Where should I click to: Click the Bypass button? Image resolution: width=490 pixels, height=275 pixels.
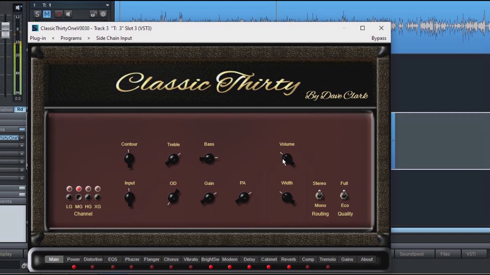(379, 38)
